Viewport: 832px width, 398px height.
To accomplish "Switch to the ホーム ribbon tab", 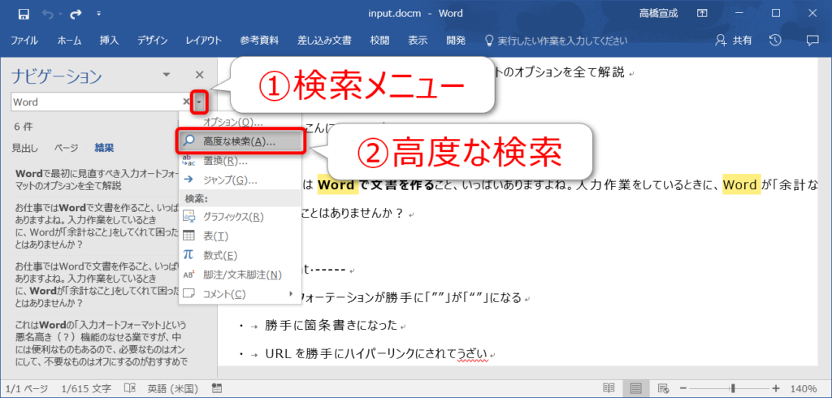I will [69, 41].
